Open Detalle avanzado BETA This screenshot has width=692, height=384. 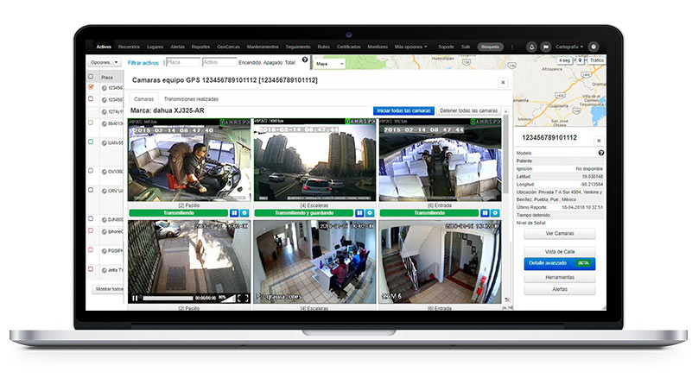[560, 263]
